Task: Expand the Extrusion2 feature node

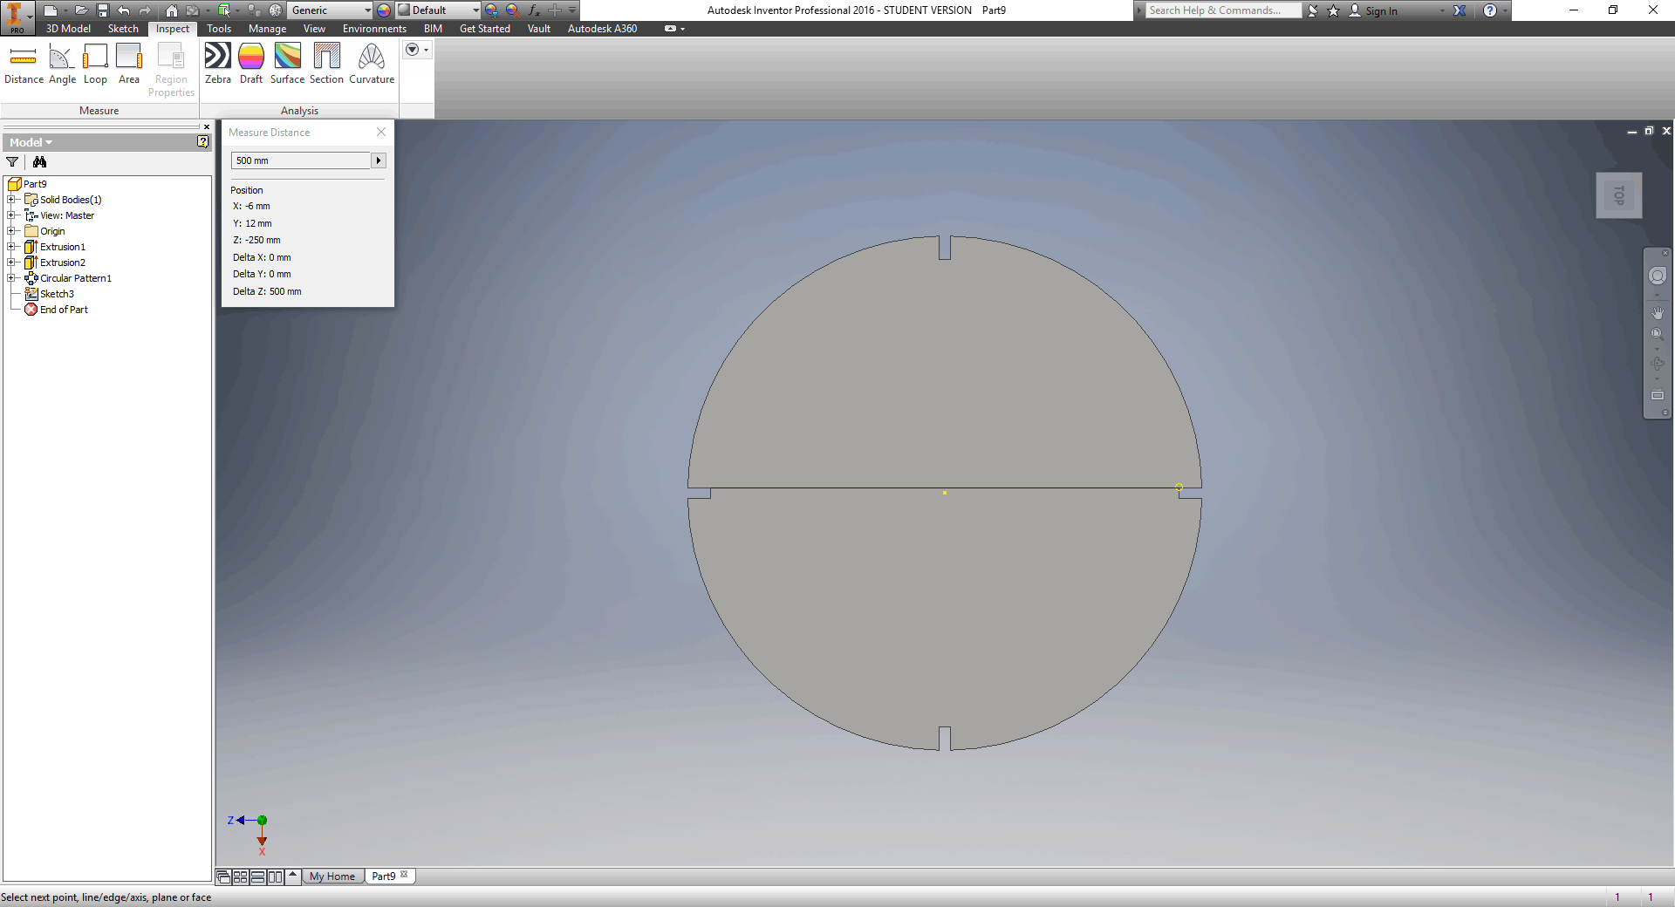Action: [11, 263]
